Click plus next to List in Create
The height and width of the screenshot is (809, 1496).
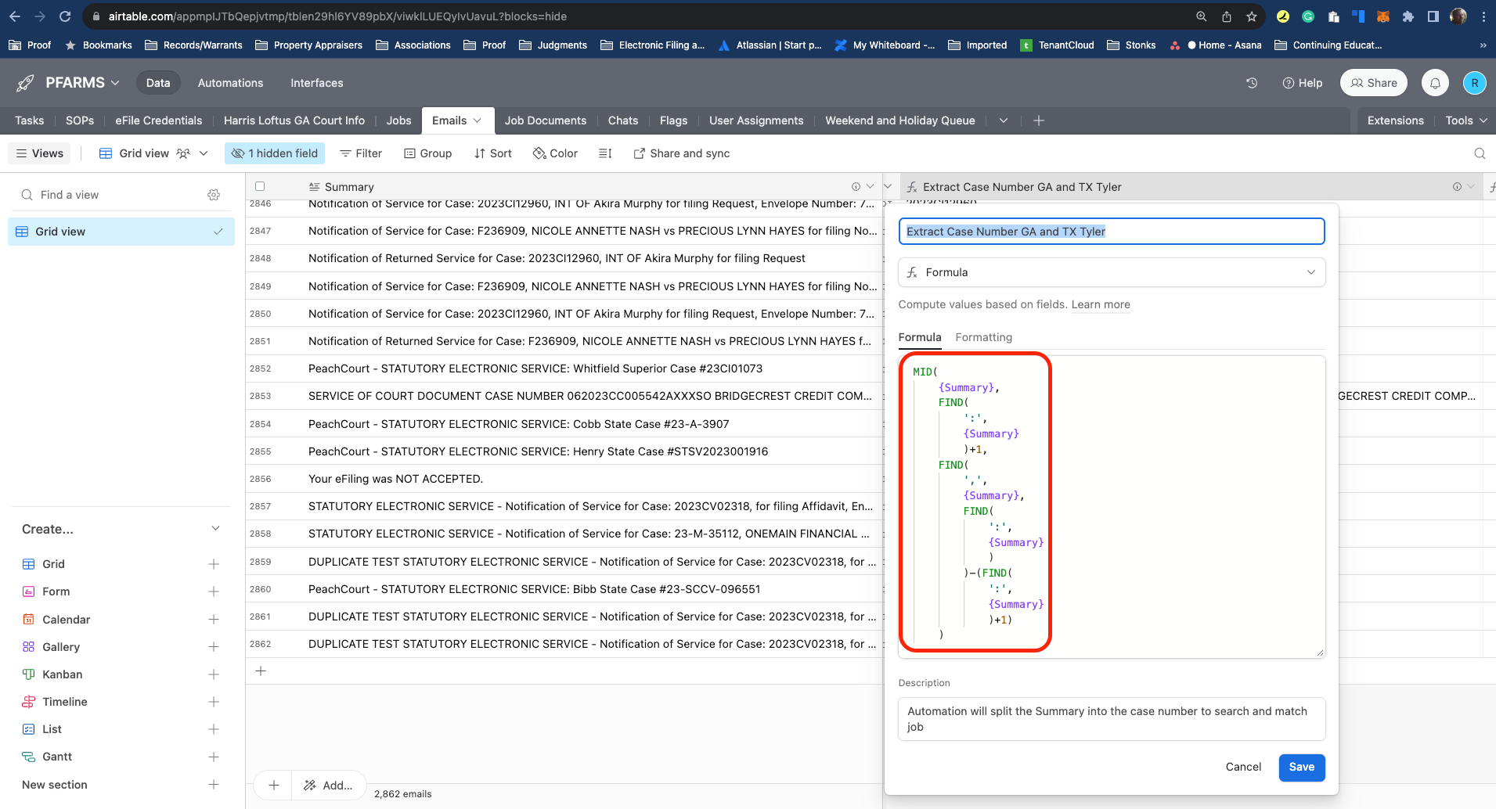coord(214,729)
